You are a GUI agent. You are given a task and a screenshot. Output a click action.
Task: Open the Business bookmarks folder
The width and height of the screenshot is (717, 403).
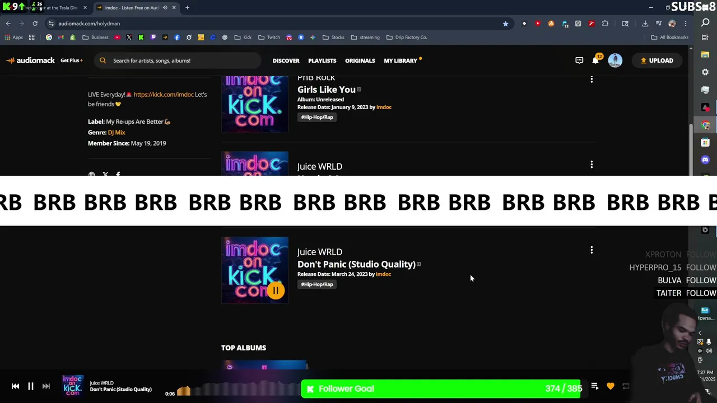point(95,38)
